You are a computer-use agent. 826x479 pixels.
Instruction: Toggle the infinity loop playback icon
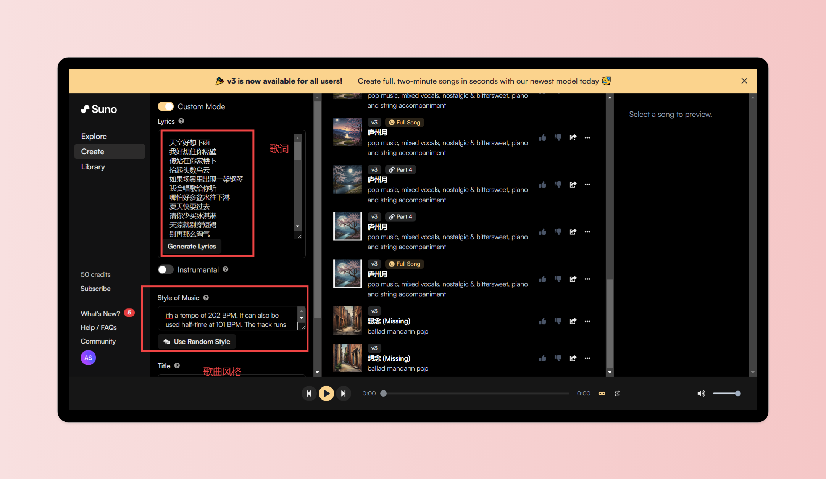[602, 393]
